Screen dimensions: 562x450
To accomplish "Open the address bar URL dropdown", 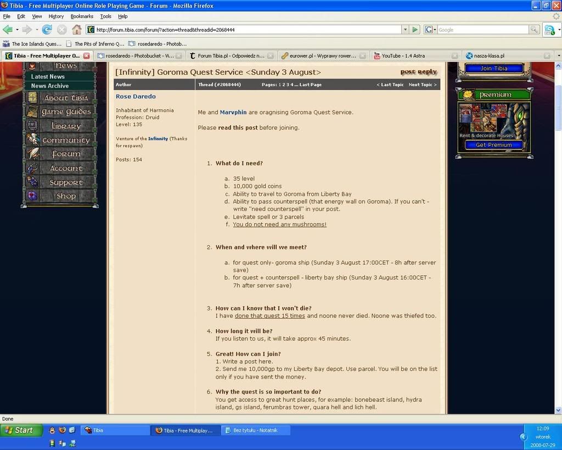I will pyautogui.click(x=405, y=30).
